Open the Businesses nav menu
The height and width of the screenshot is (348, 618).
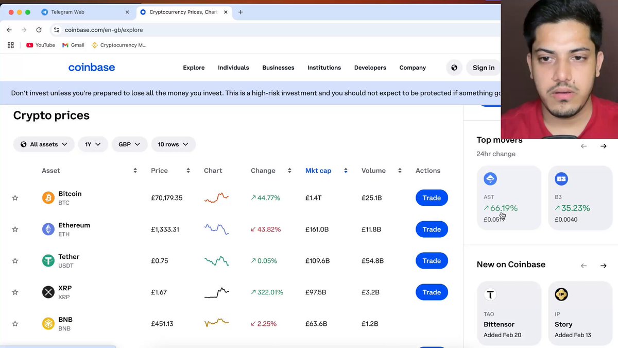pyautogui.click(x=278, y=68)
